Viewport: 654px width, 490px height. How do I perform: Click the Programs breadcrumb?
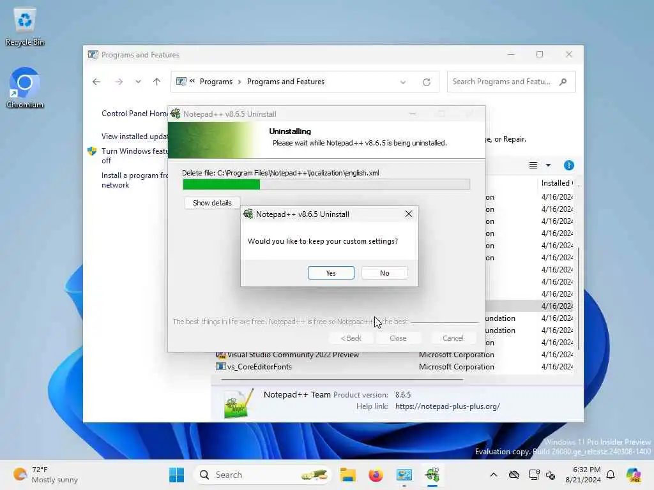[x=216, y=82]
